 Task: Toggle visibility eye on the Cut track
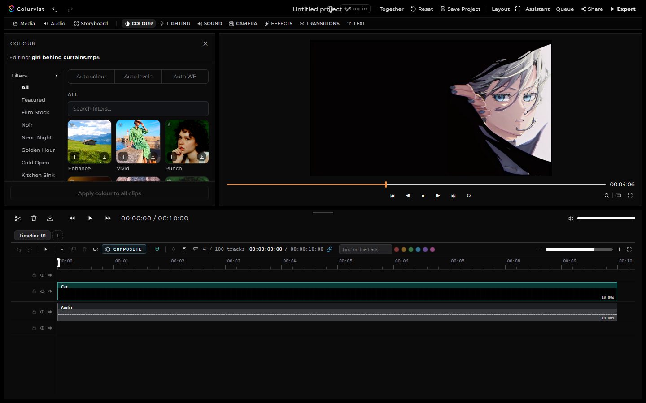click(42, 292)
